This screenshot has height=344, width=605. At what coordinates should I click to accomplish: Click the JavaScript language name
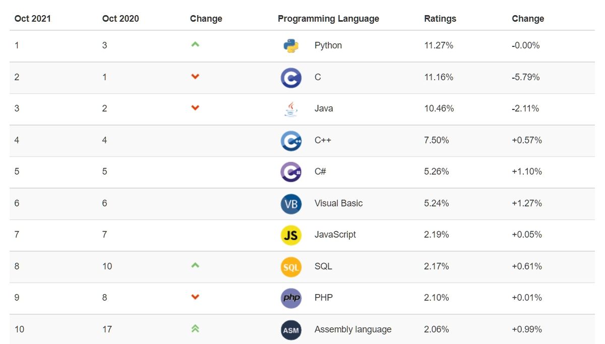click(335, 234)
